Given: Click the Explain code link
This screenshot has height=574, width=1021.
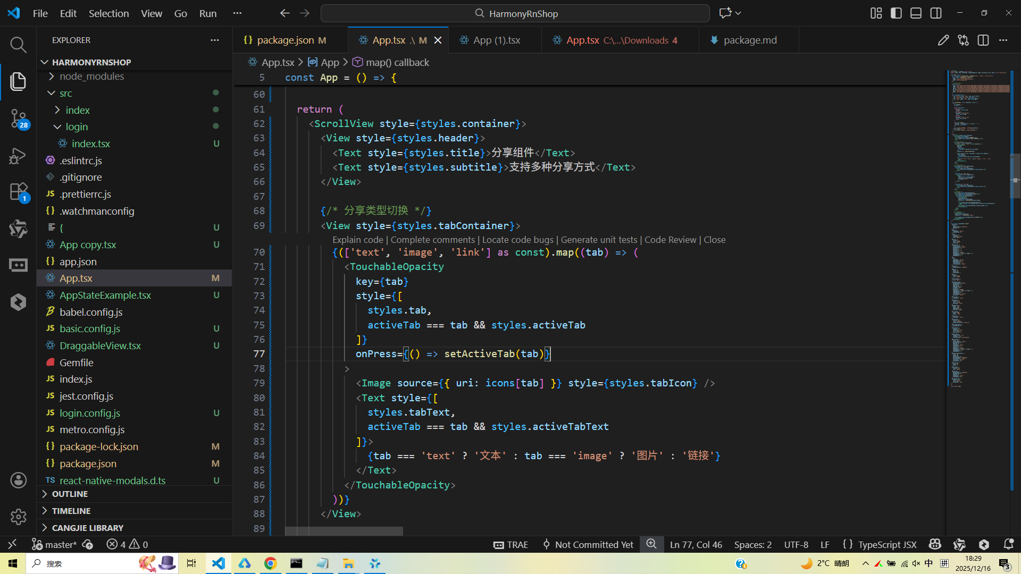Looking at the screenshot, I should (357, 240).
